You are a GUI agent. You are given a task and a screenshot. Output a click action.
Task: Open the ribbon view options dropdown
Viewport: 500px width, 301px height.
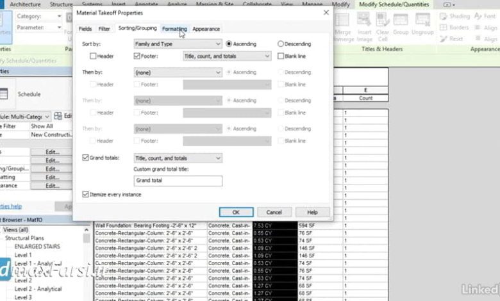[449, 4]
